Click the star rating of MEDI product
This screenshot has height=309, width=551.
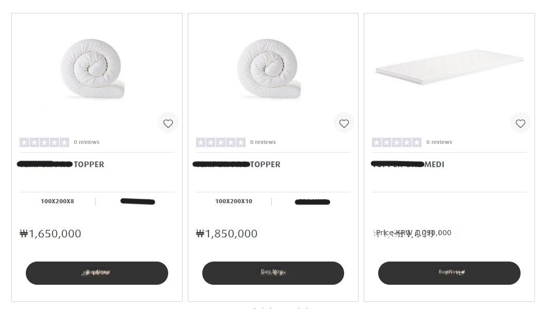397,142
